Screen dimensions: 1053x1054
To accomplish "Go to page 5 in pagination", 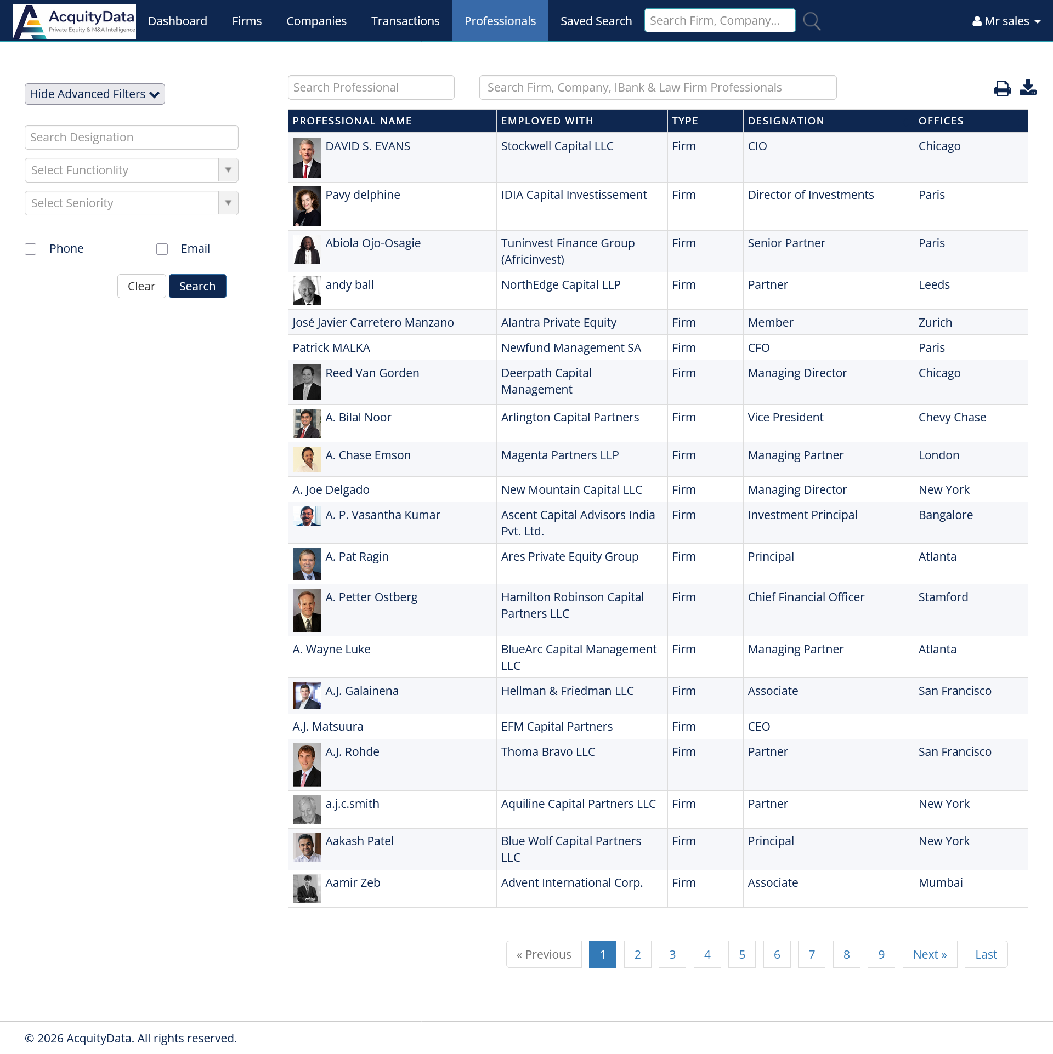I will pos(741,954).
